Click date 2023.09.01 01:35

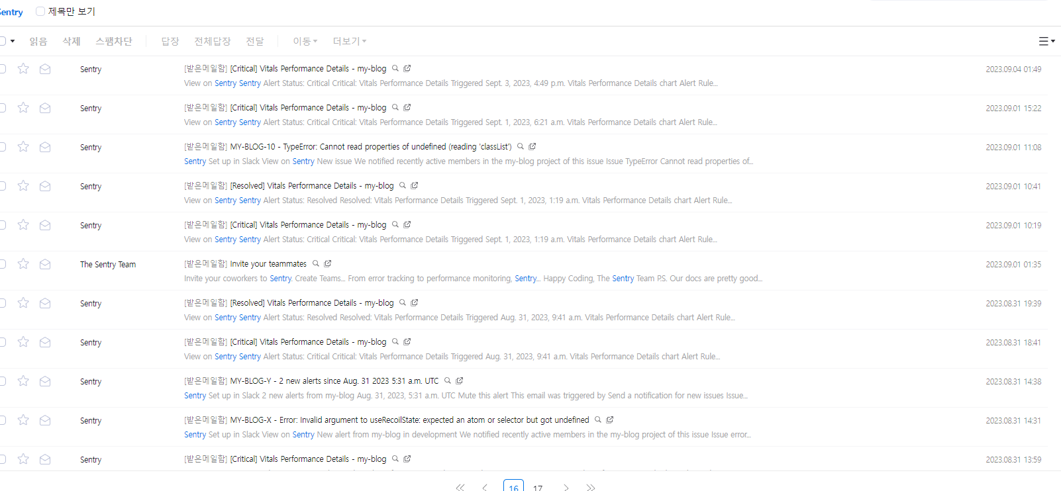[x=1013, y=265]
